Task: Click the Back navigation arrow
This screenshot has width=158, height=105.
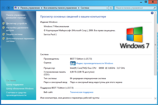Action: click(3, 8)
